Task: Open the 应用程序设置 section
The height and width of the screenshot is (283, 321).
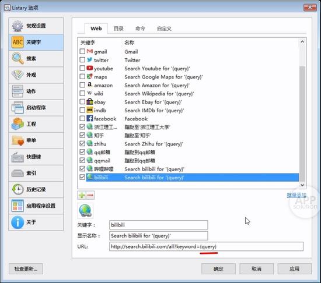Action: 36,206
